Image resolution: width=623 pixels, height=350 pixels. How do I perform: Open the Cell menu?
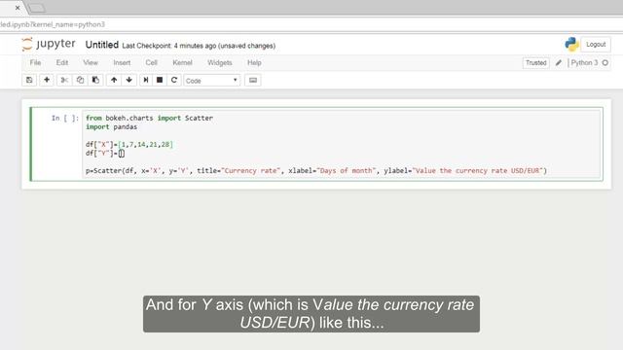[x=152, y=62]
